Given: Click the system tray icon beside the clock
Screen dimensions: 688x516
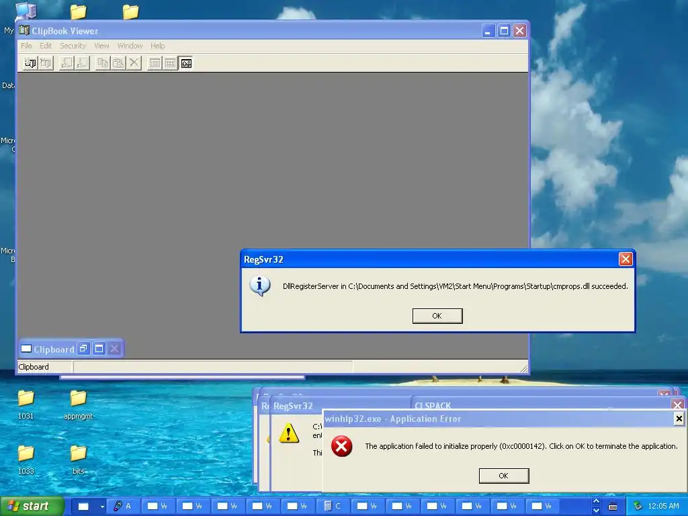Looking at the screenshot, I should pos(638,507).
